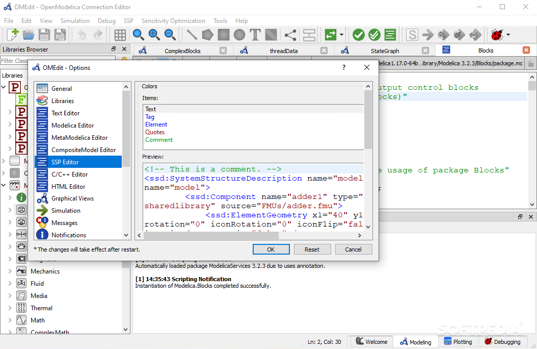This screenshot has width=537, height=349.
Task: Close the Blocks tab with red X
Action: click(x=526, y=51)
